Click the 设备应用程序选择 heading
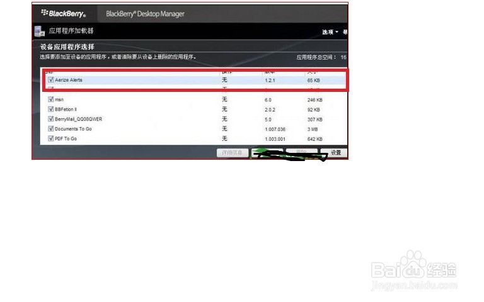 [67, 47]
